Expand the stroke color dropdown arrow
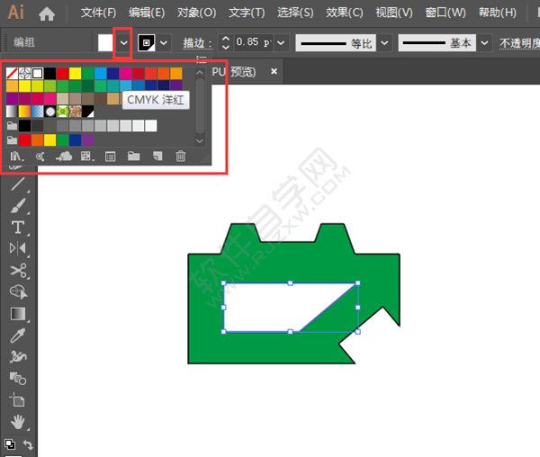 click(x=164, y=43)
